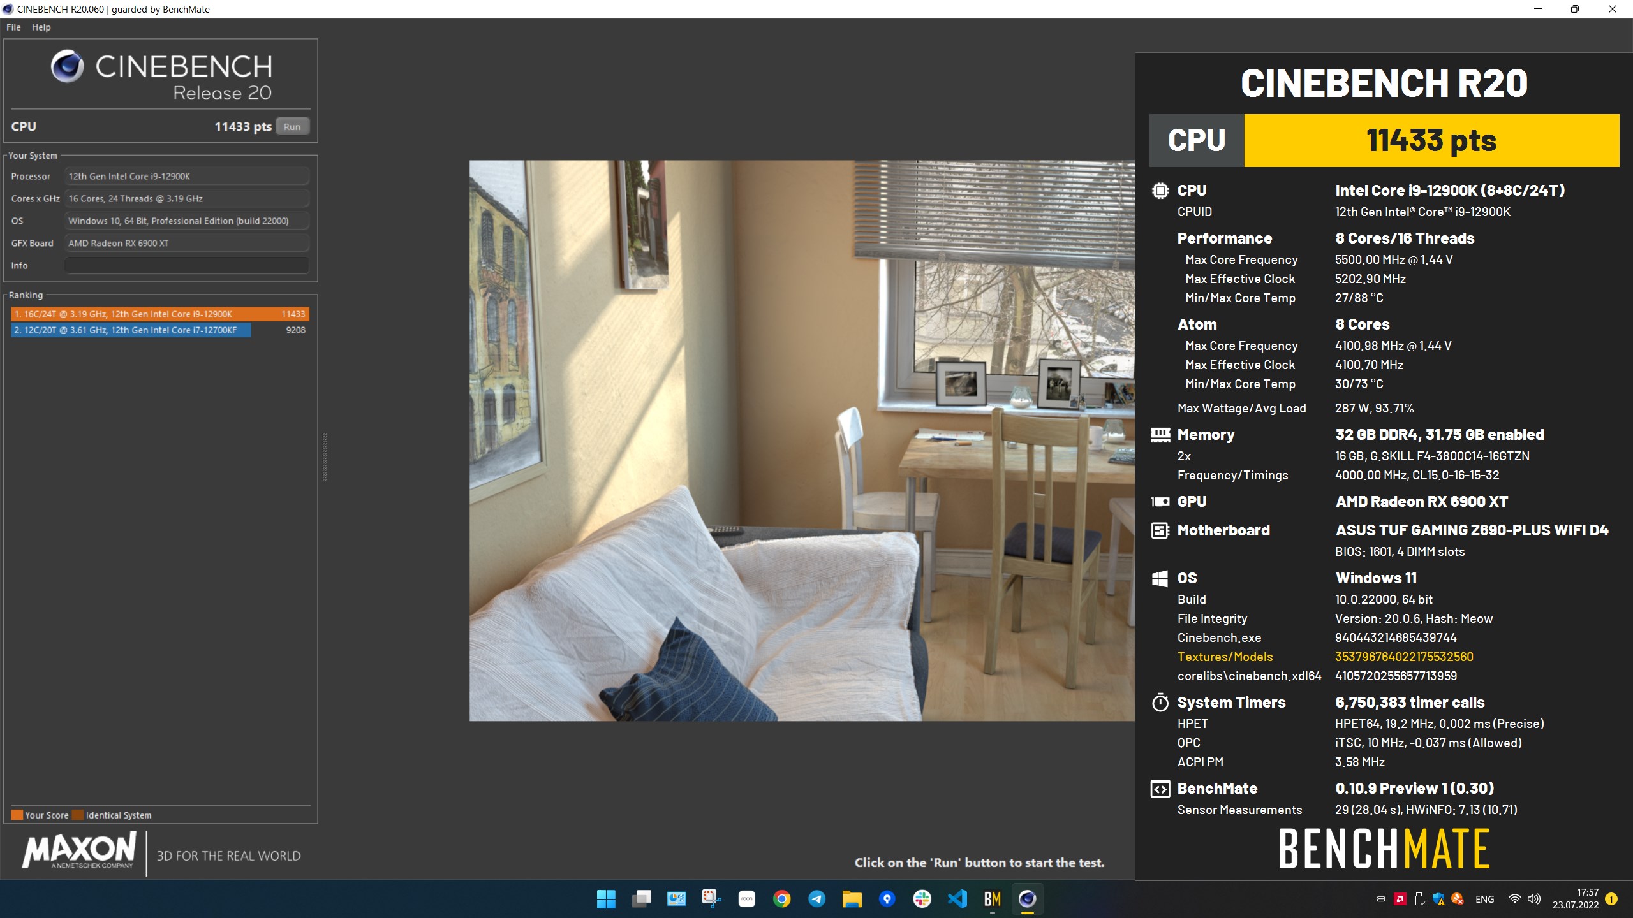
Task: Open the Snipping Tool from the taskbar
Action: click(711, 899)
